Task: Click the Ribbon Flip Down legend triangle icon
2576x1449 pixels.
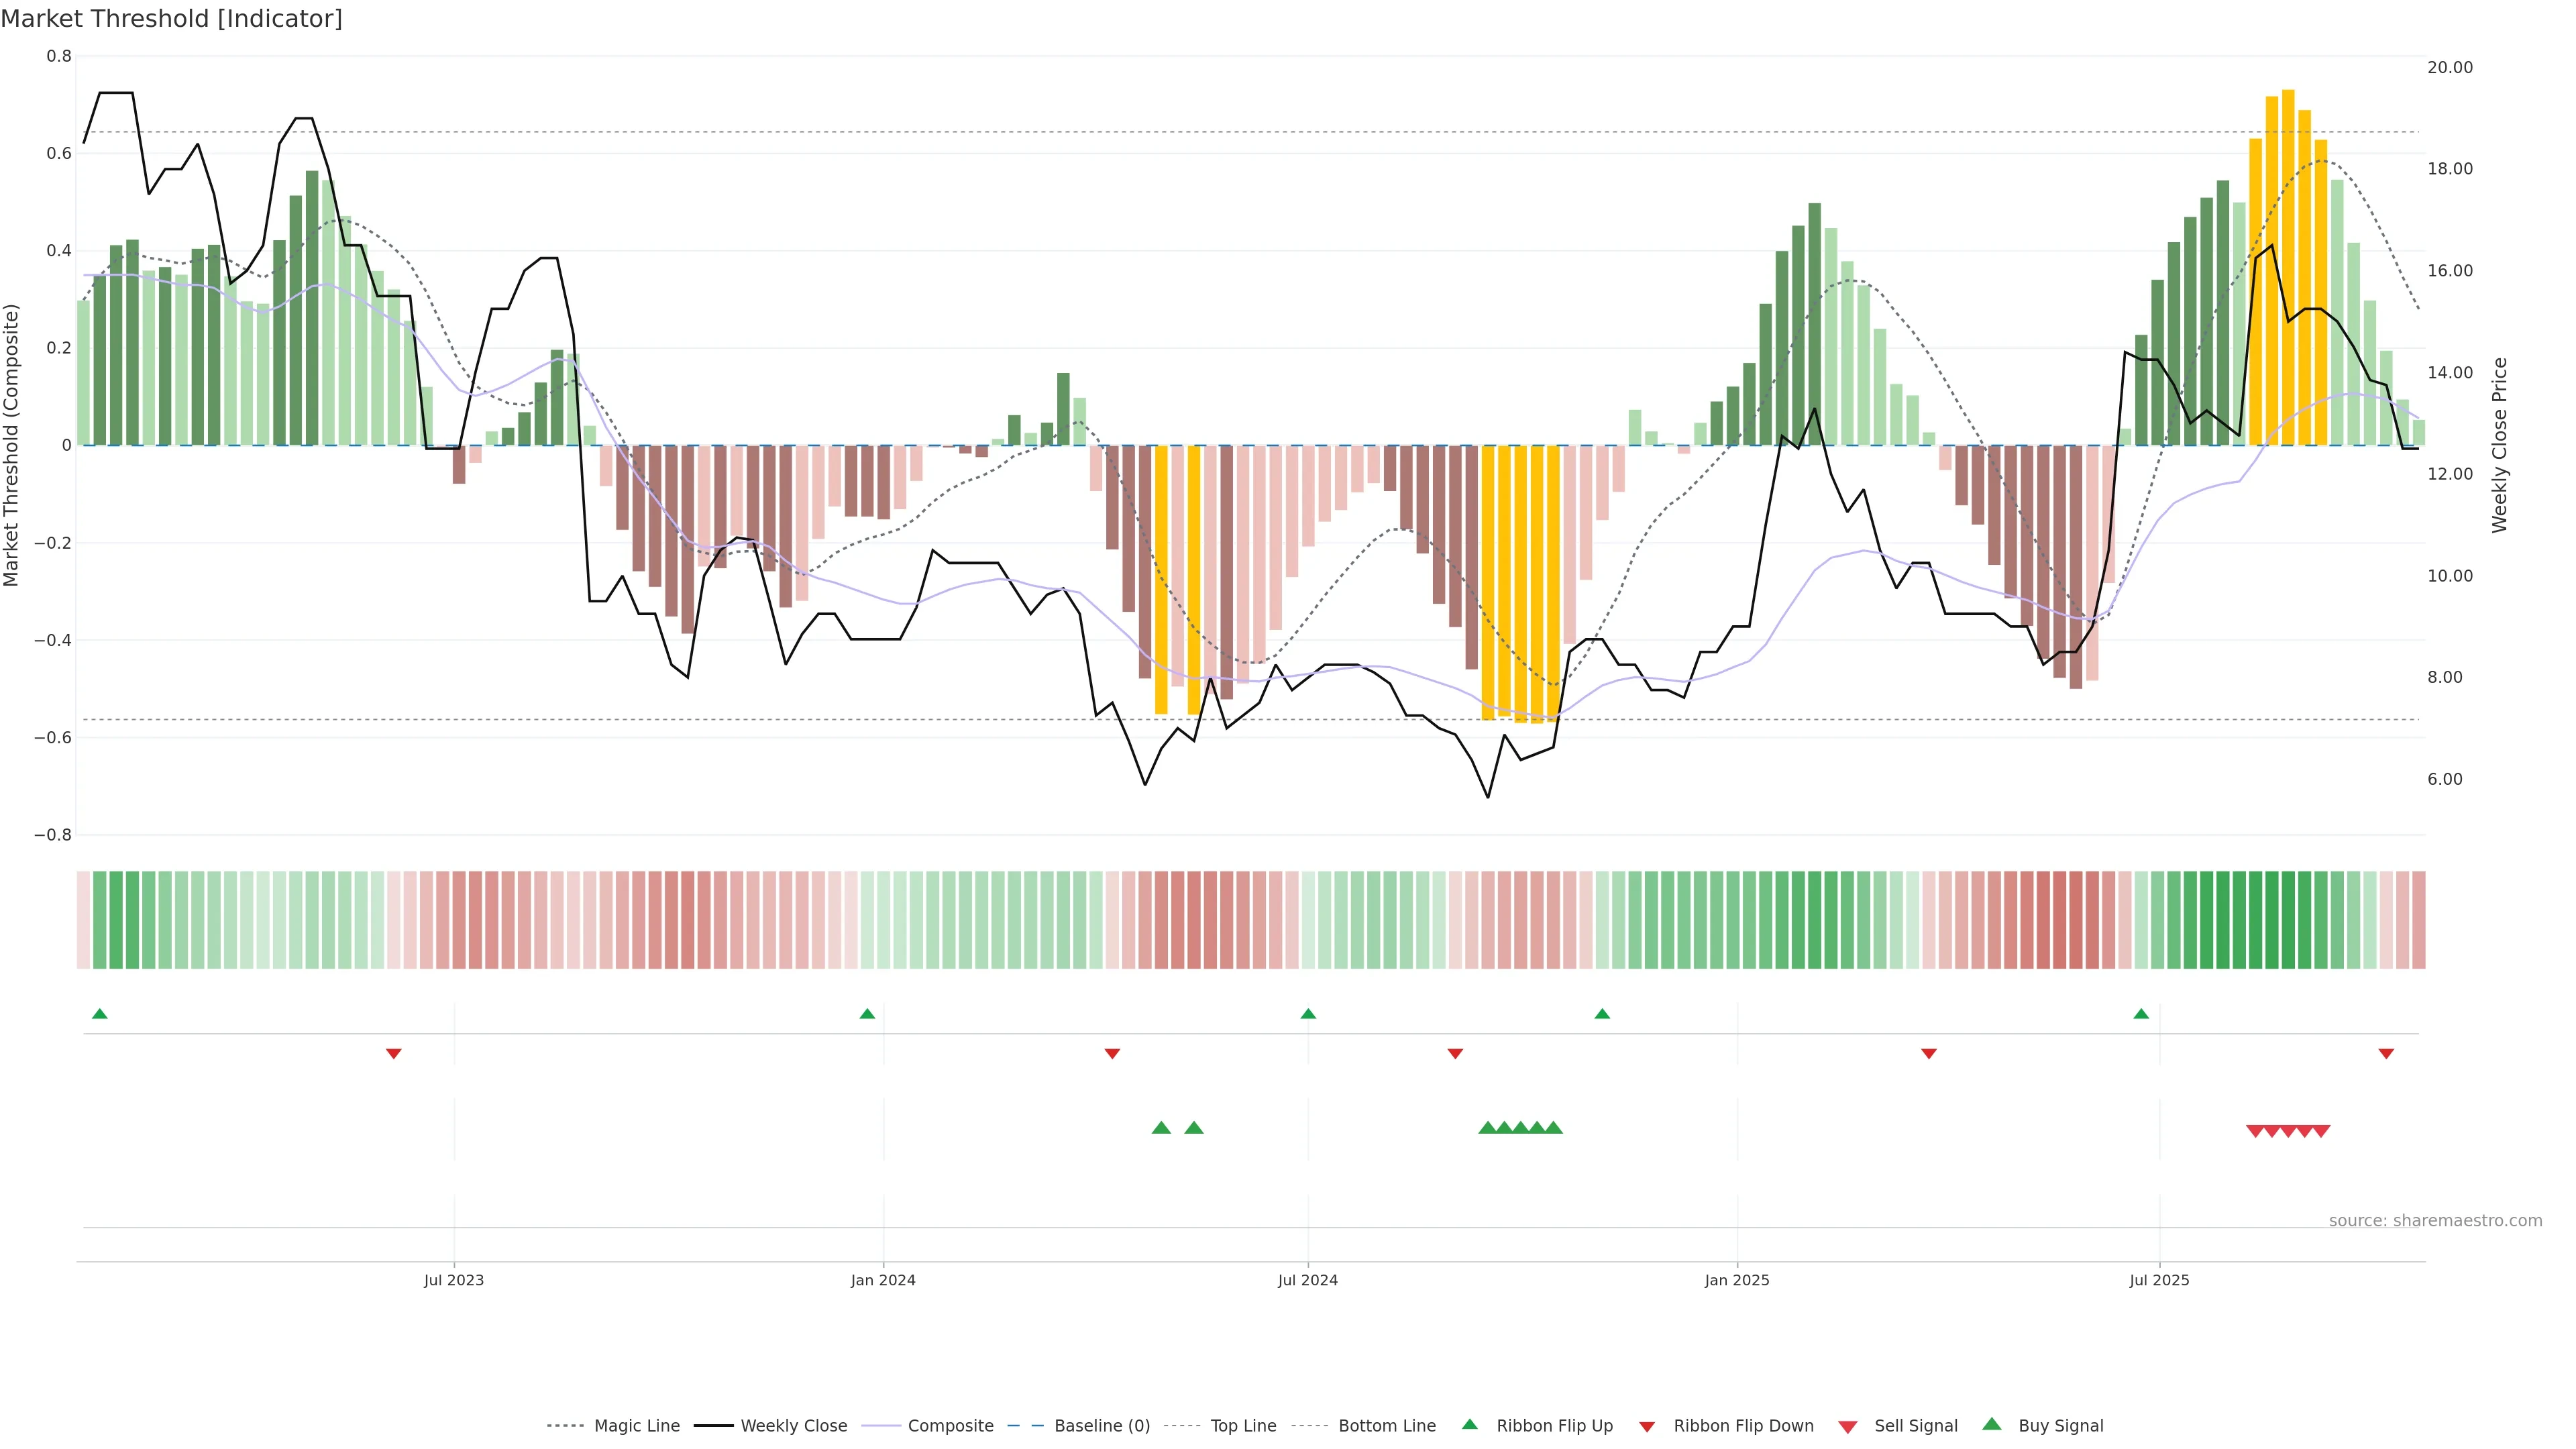Action: [x=1647, y=1427]
